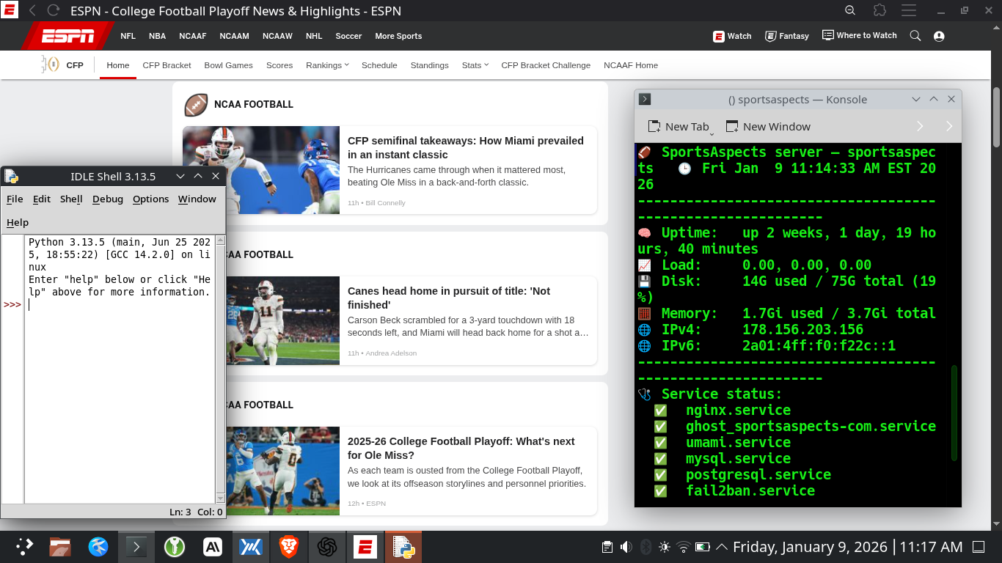
Task: Click the ESPN search magnifier icon
Action: point(915,36)
